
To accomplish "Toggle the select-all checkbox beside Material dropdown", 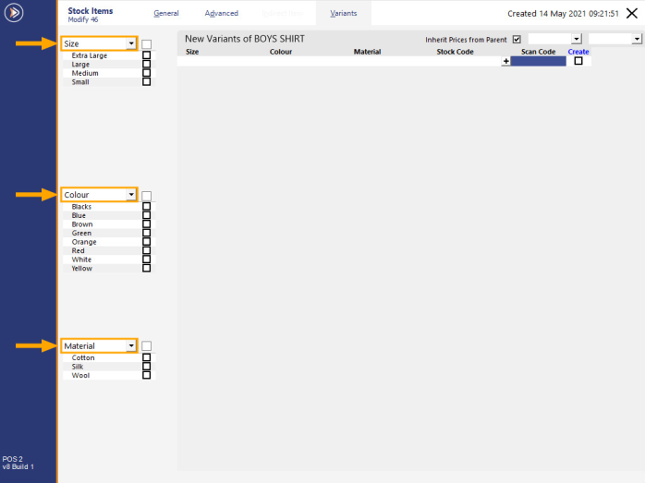I will pyautogui.click(x=146, y=346).
